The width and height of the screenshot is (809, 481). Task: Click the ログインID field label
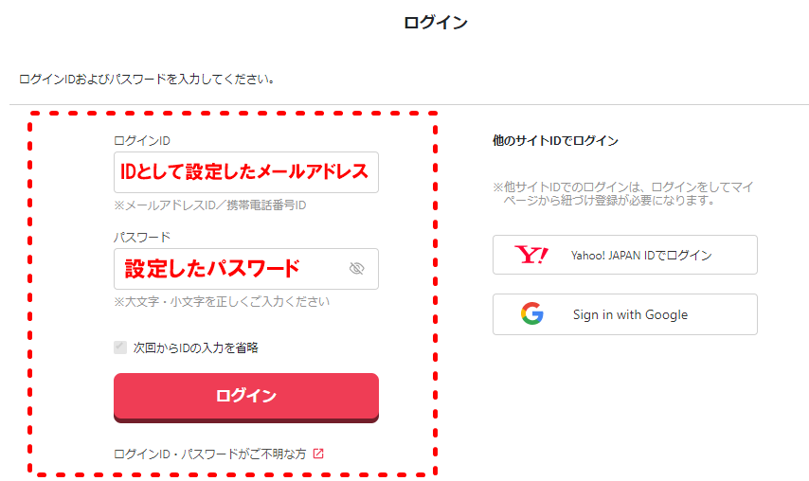142,141
